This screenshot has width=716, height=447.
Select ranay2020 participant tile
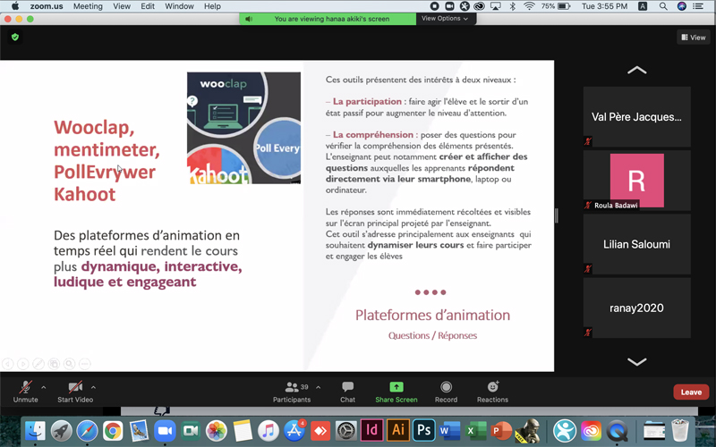(636, 308)
